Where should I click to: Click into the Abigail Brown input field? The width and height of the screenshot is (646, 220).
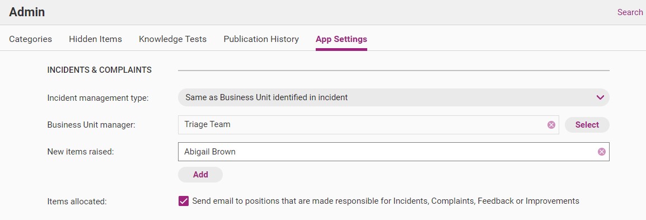pos(394,152)
